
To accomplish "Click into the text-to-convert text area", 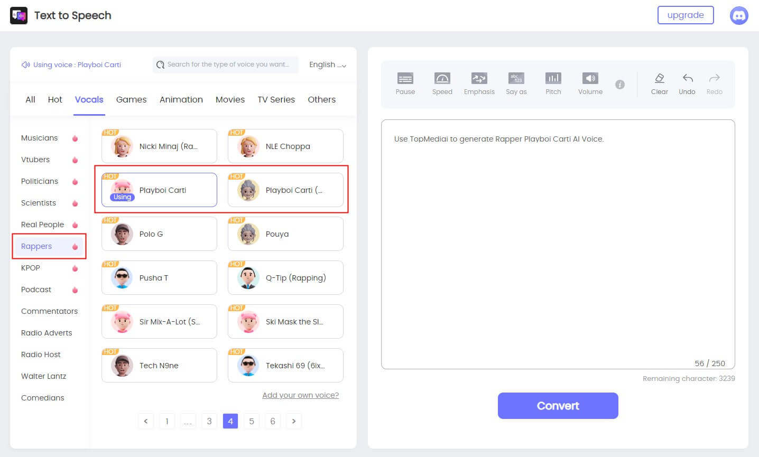I will 558,244.
